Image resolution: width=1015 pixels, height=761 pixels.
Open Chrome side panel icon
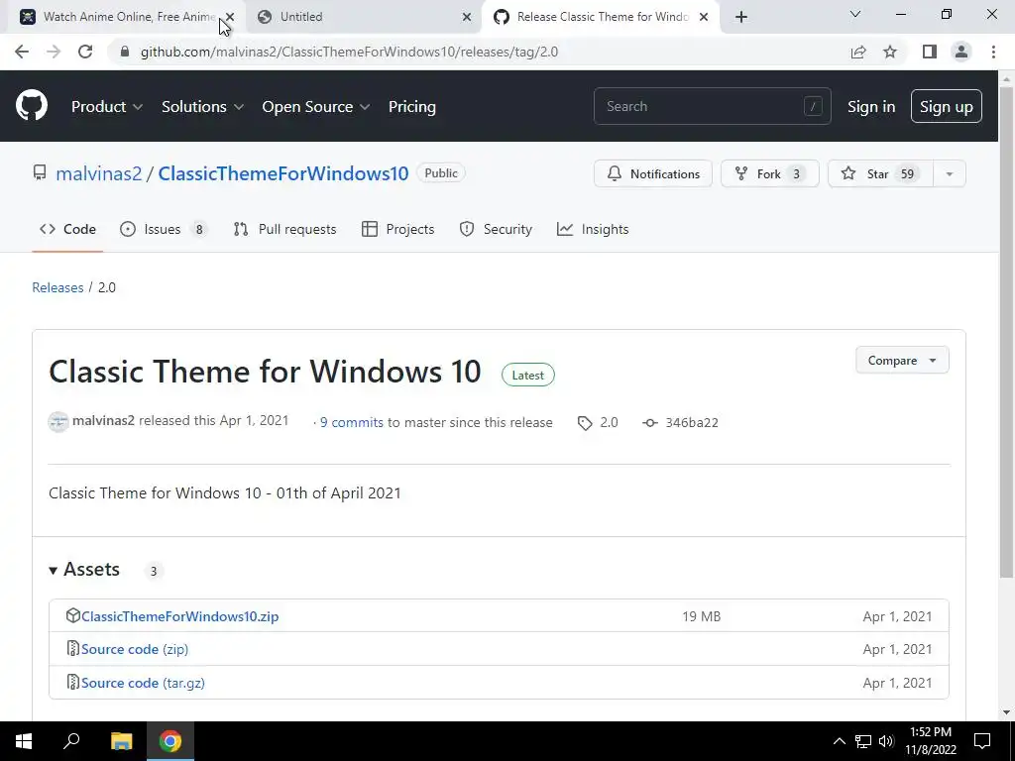(x=930, y=52)
